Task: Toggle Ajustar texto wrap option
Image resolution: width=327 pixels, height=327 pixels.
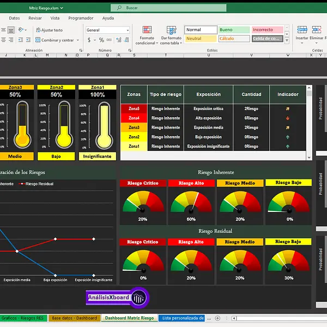Action: 49,30
